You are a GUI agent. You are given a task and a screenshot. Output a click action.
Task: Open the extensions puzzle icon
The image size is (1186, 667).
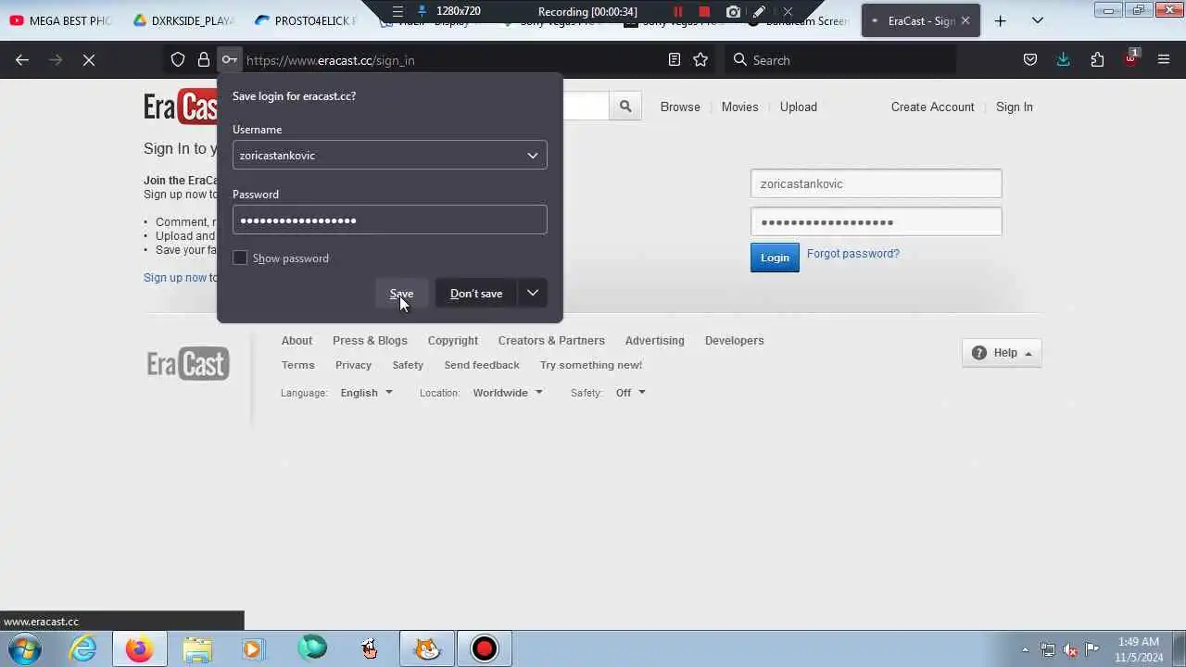click(x=1097, y=60)
